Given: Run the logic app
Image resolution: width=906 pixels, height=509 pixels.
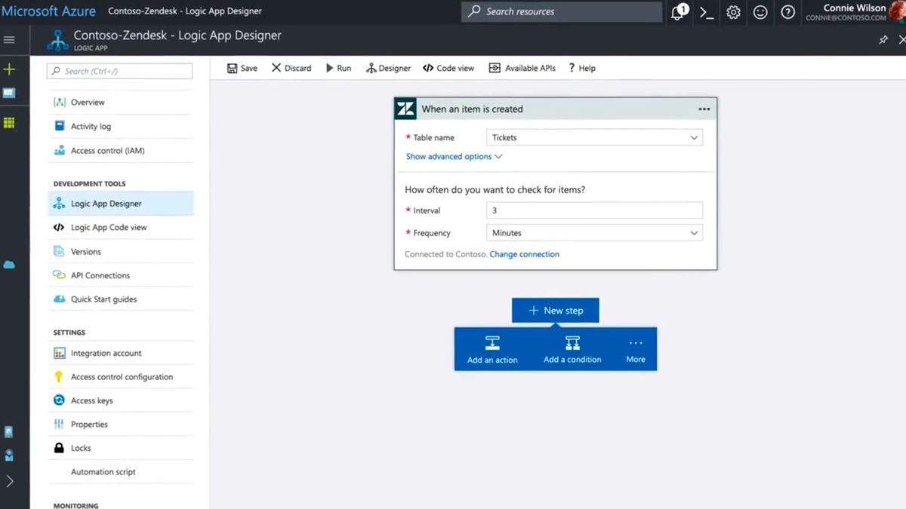Looking at the screenshot, I should coord(338,68).
